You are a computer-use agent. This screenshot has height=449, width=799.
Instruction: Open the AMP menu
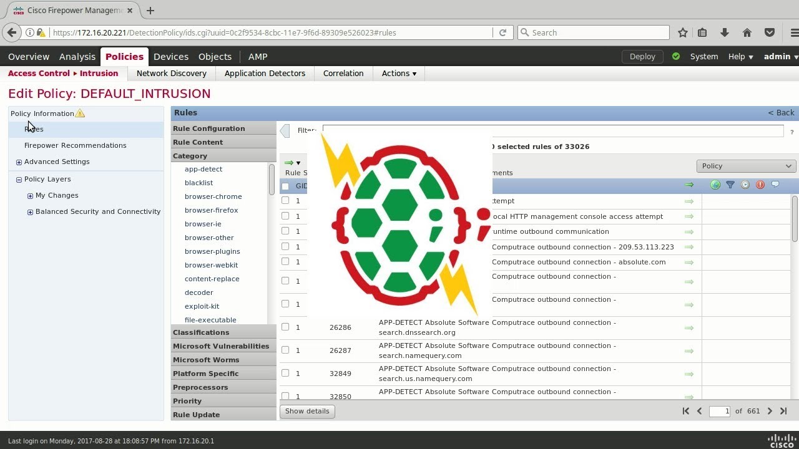pyautogui.click(x=258, y=56)
